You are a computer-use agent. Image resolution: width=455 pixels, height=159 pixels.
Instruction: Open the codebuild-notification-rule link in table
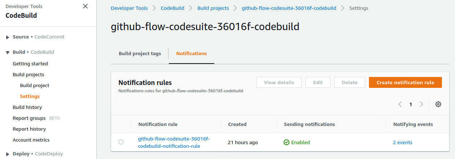coord(174,142)
